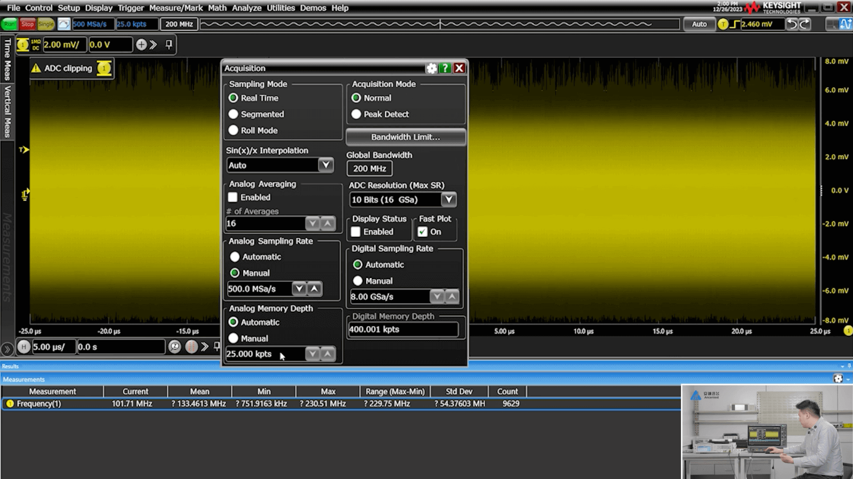Open the Utilities menu
The height and width of the screenshot is (479, 853).
[x=281, y=8]
